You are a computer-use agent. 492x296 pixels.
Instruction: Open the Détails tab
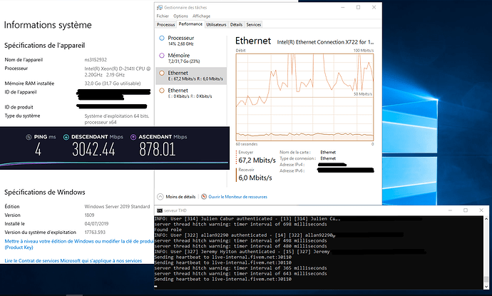[236, 24]
